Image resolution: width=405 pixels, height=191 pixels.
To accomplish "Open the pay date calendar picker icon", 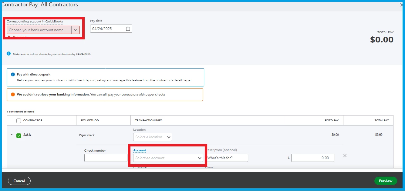I will click(128, 29).
